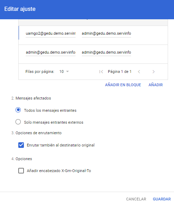
Task: Edit the uamgo2@gedu.demo address field
Action: click(51, 34)
